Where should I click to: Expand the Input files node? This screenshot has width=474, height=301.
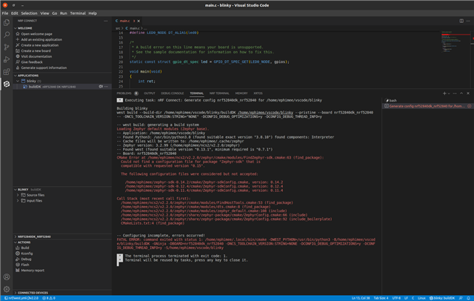[x=18, y=201]
